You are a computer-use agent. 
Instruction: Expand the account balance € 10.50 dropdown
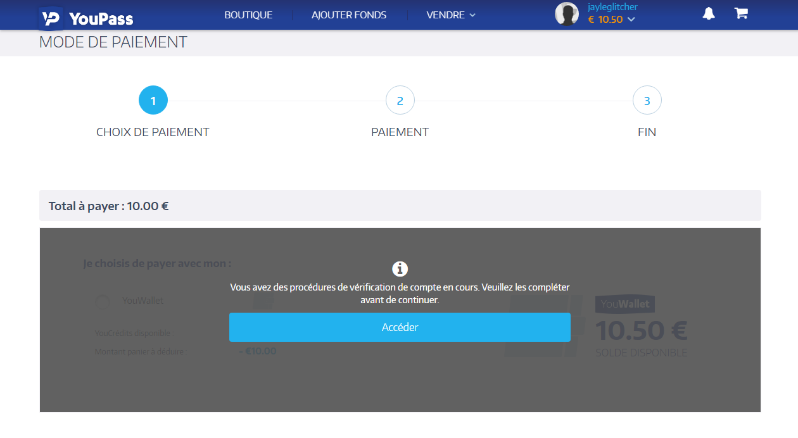(611, 20)
